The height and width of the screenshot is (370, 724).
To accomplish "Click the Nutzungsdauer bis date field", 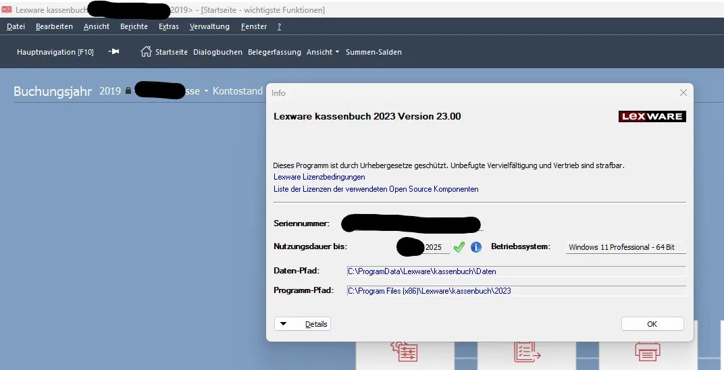I will [423, 247].
